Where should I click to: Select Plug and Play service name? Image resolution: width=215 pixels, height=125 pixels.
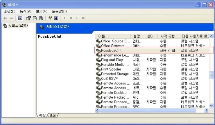tap(112, 60)
